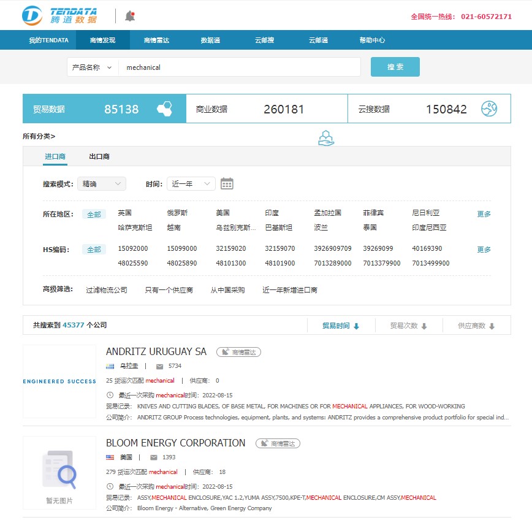
Task: Click the envelope icon beside 5734
Action: point(159,366)
